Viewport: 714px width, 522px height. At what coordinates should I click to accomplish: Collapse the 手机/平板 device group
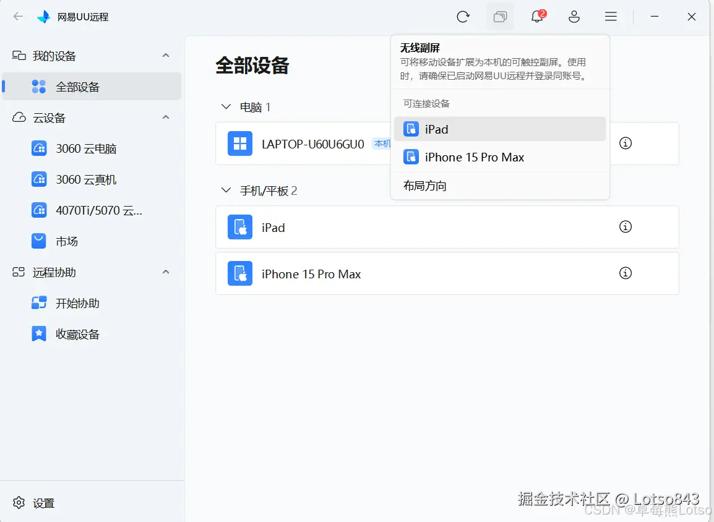226,190
